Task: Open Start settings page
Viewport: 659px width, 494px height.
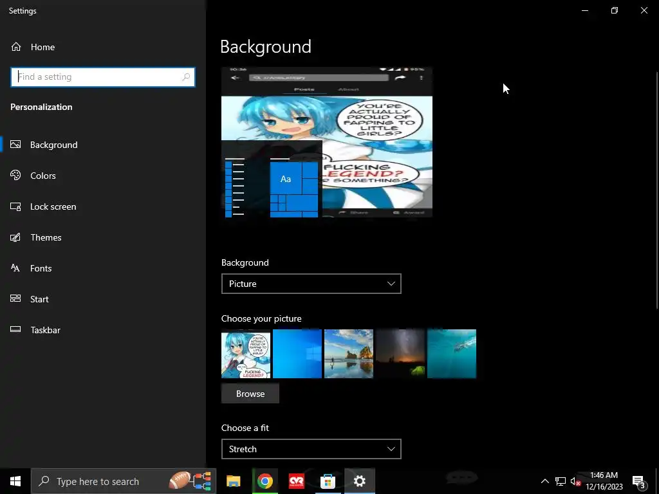Action: point(39,299)
